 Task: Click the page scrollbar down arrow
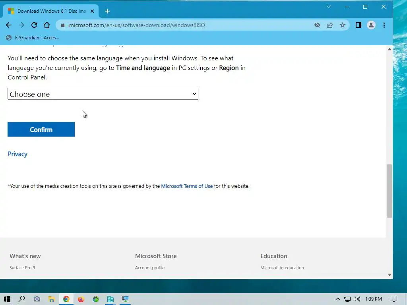pyautogui.click(x=389, y=275)
